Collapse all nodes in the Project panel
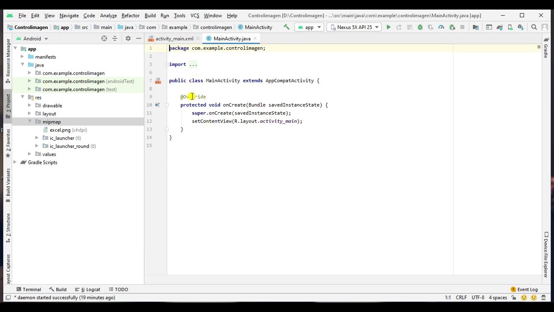The width and height of the screenshot is (554, 312). pyautogui.click(x=115, y=39)
